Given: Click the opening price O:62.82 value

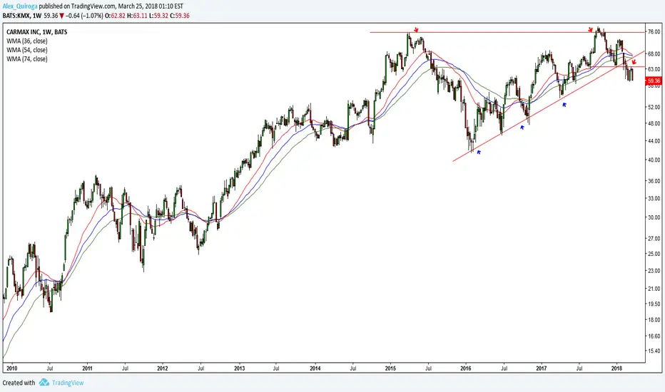Looking at the screenshot, I should pos(114,16).
